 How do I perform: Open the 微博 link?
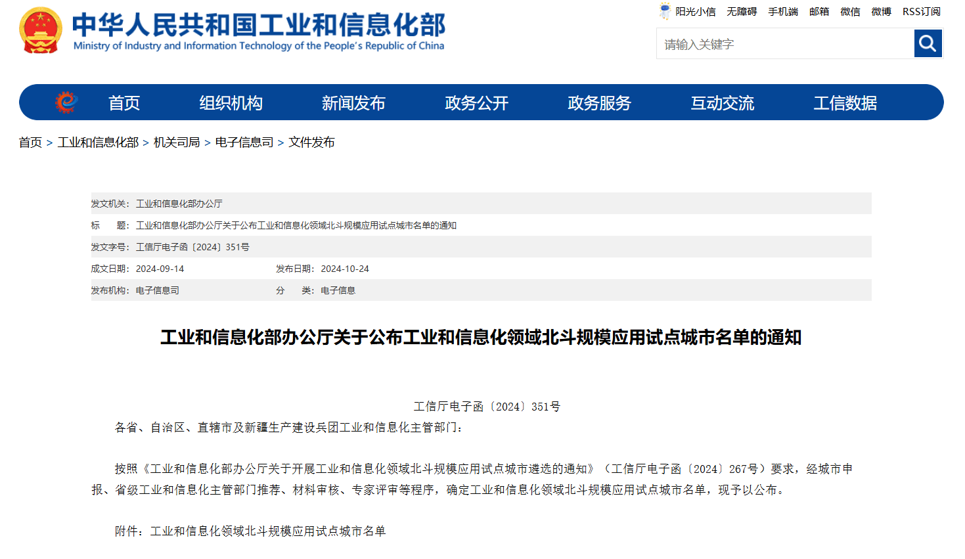pos(882,12)
